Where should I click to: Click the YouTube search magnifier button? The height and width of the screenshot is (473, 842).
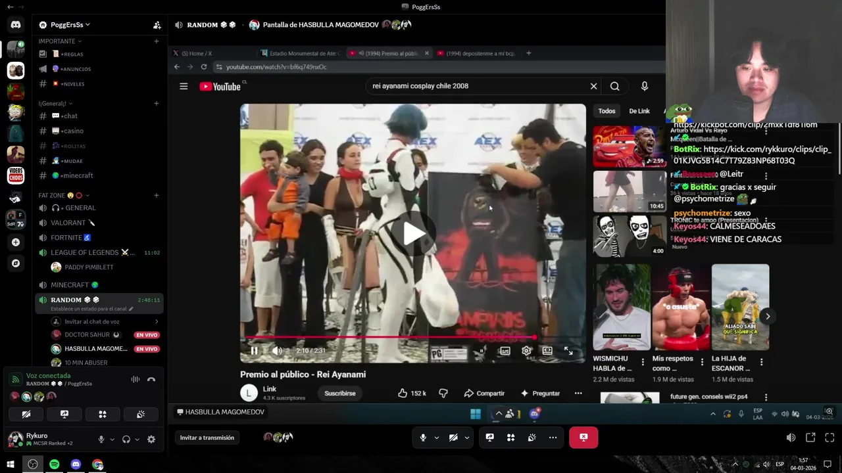coord(614,86)
